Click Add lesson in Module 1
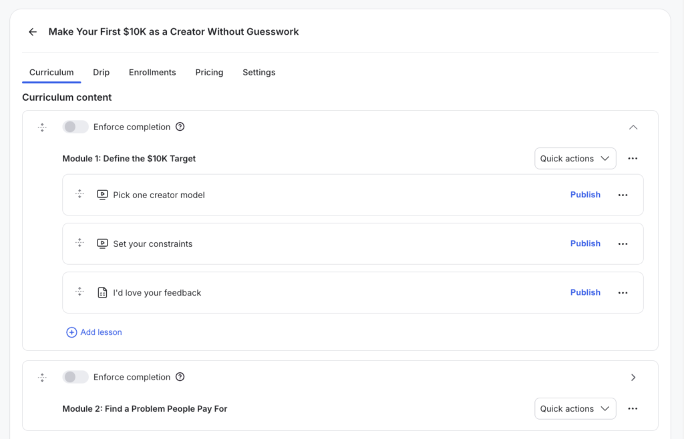684x439 pixels. [x=94, y=332]
